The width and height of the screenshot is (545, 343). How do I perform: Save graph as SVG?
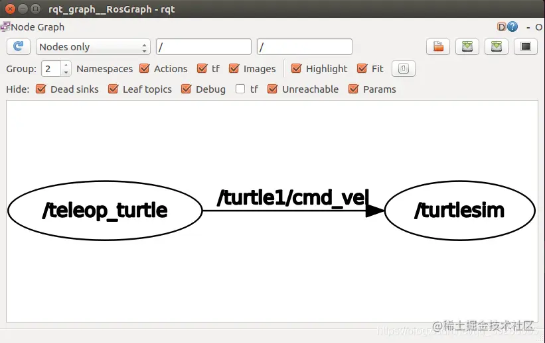[x=497, y=46]
